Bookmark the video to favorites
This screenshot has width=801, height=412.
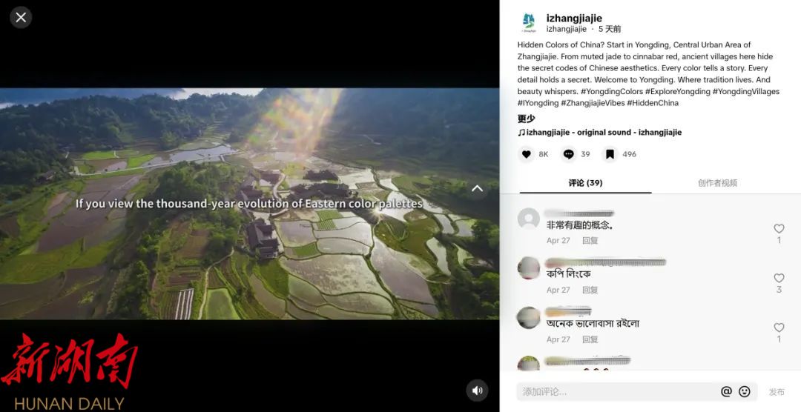pos(610,154)
